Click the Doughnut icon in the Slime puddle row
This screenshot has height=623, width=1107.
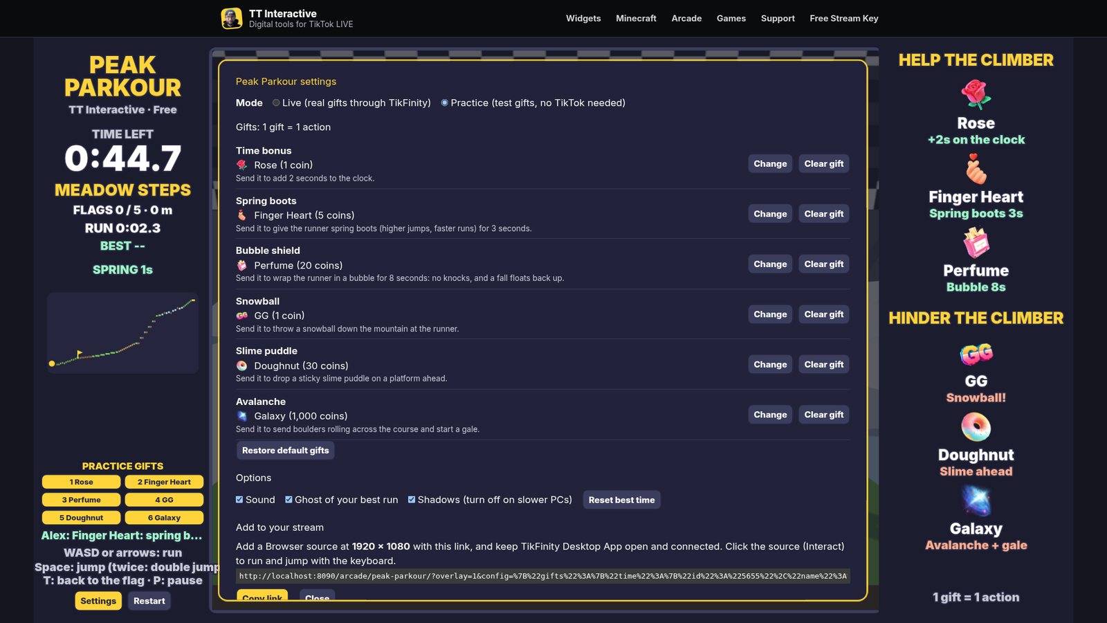tap(241, 365)
